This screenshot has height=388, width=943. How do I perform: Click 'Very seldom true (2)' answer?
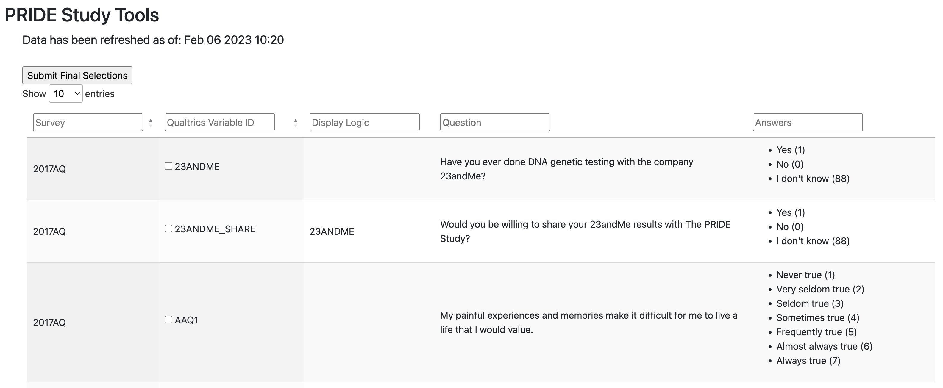tap(820, 289)
